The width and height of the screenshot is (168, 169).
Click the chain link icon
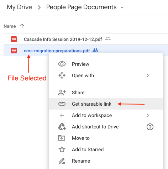point(62,104)
